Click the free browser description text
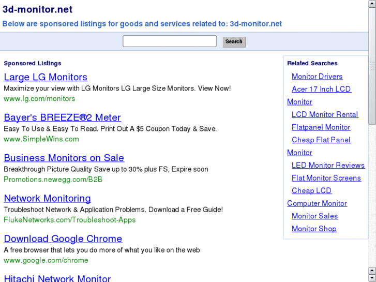The width and height of the screenshot is (376, 282). 102,250
